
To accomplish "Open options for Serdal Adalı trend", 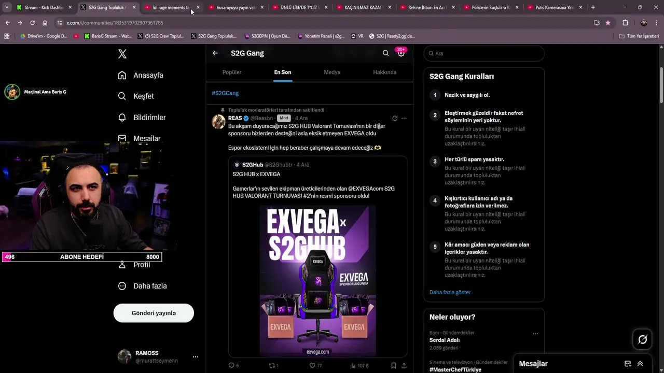I will pos(535,334).
